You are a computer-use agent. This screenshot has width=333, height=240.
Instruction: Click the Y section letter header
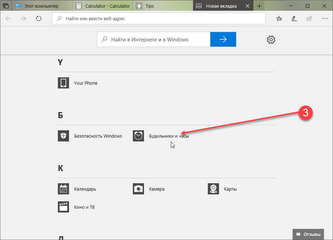(60, 62)
